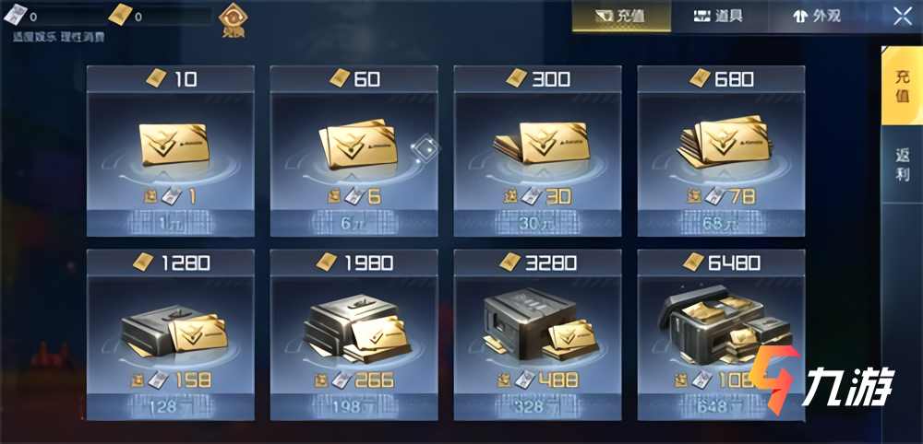Switch to the 充值 top tab
The height and width of the screenshot is (444, 923).
click(621, 16)
